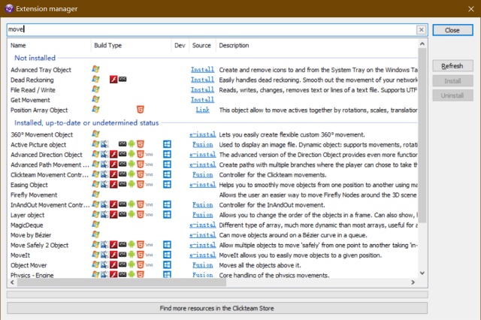Click the Dev icon in Clickteam Movement Controller row
Screen dimensions: 481x320
[167, 174]
